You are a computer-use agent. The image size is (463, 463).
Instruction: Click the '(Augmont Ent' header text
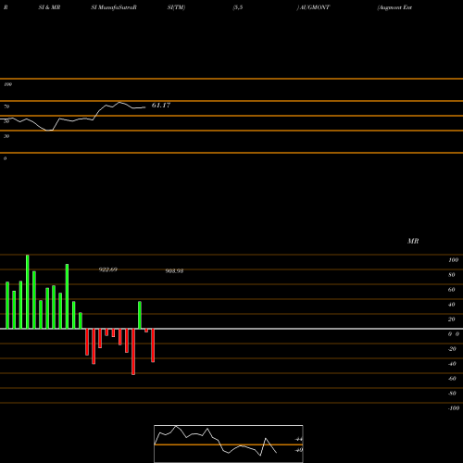click(x=394, y=7)
